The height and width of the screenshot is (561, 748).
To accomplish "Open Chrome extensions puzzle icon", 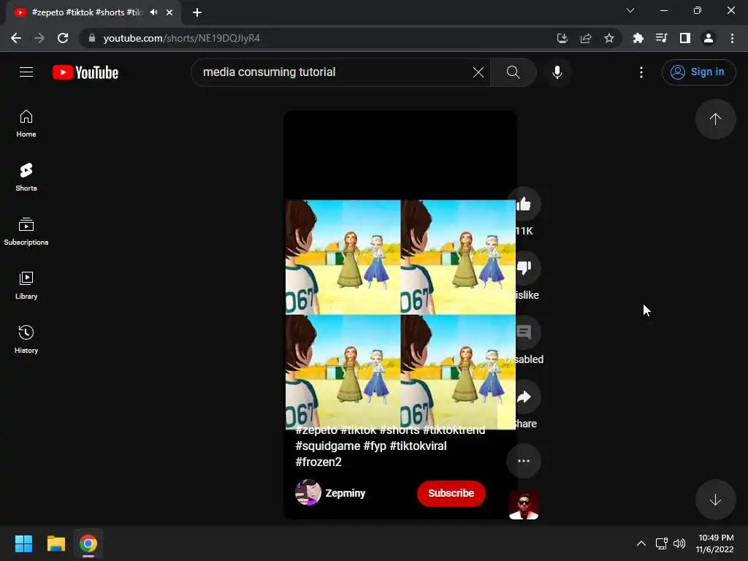I will click(x=638, y=38).
